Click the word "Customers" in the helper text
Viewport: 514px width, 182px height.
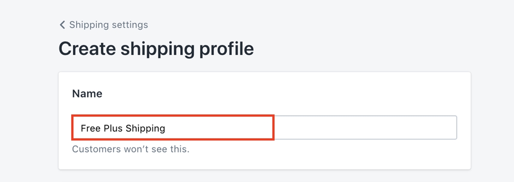coord(93,149)
